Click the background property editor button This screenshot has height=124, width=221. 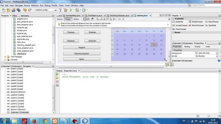[217, 53]
